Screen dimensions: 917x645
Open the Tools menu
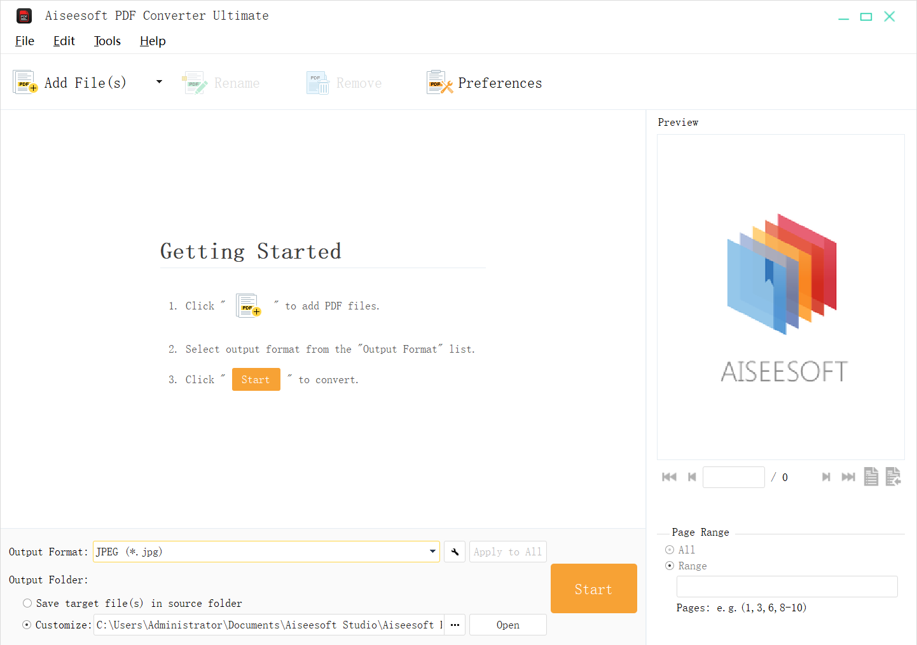pos(107,41)
